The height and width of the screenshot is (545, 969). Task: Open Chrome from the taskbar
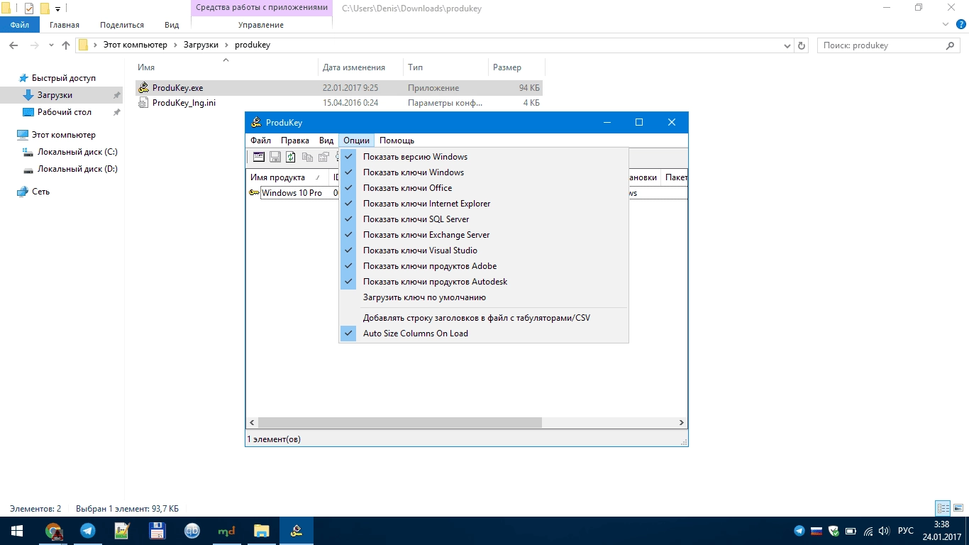(x=53, y=531)
